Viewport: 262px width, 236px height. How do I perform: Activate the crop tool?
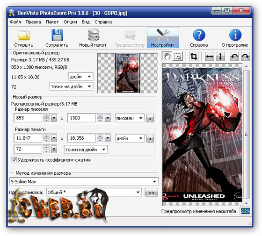click(x=194, y=57)
